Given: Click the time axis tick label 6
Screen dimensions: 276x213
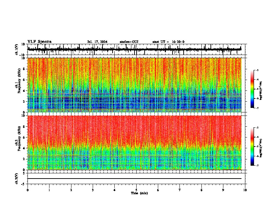Looking at the screenshot, I should [158, 190].
